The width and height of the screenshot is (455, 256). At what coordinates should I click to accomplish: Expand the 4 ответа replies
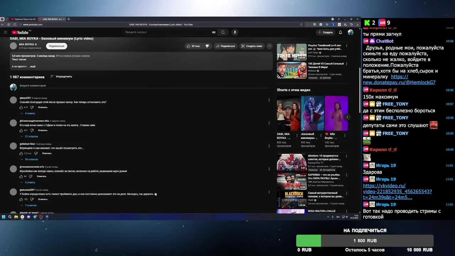(28, 113)
